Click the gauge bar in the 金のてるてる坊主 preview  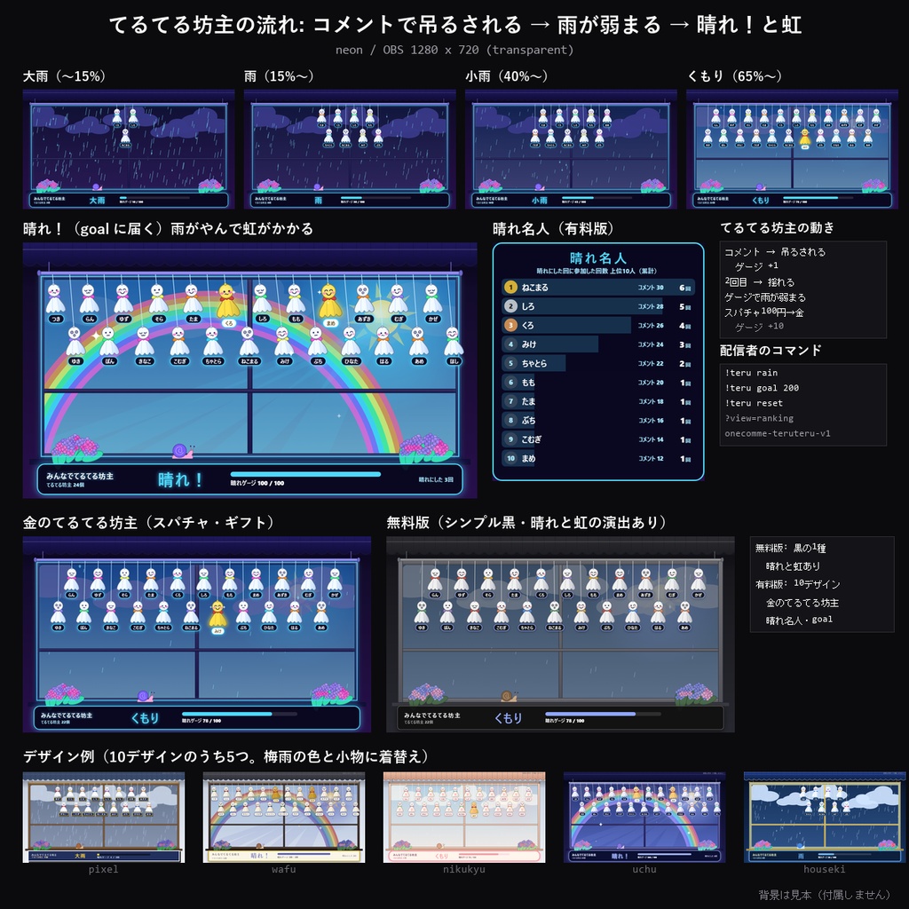coord(240,714)
